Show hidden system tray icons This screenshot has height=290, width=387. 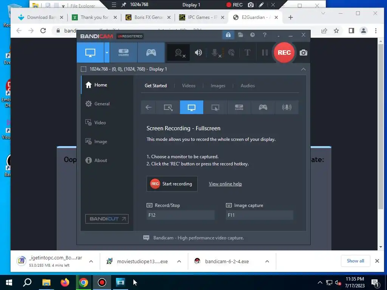320,282
